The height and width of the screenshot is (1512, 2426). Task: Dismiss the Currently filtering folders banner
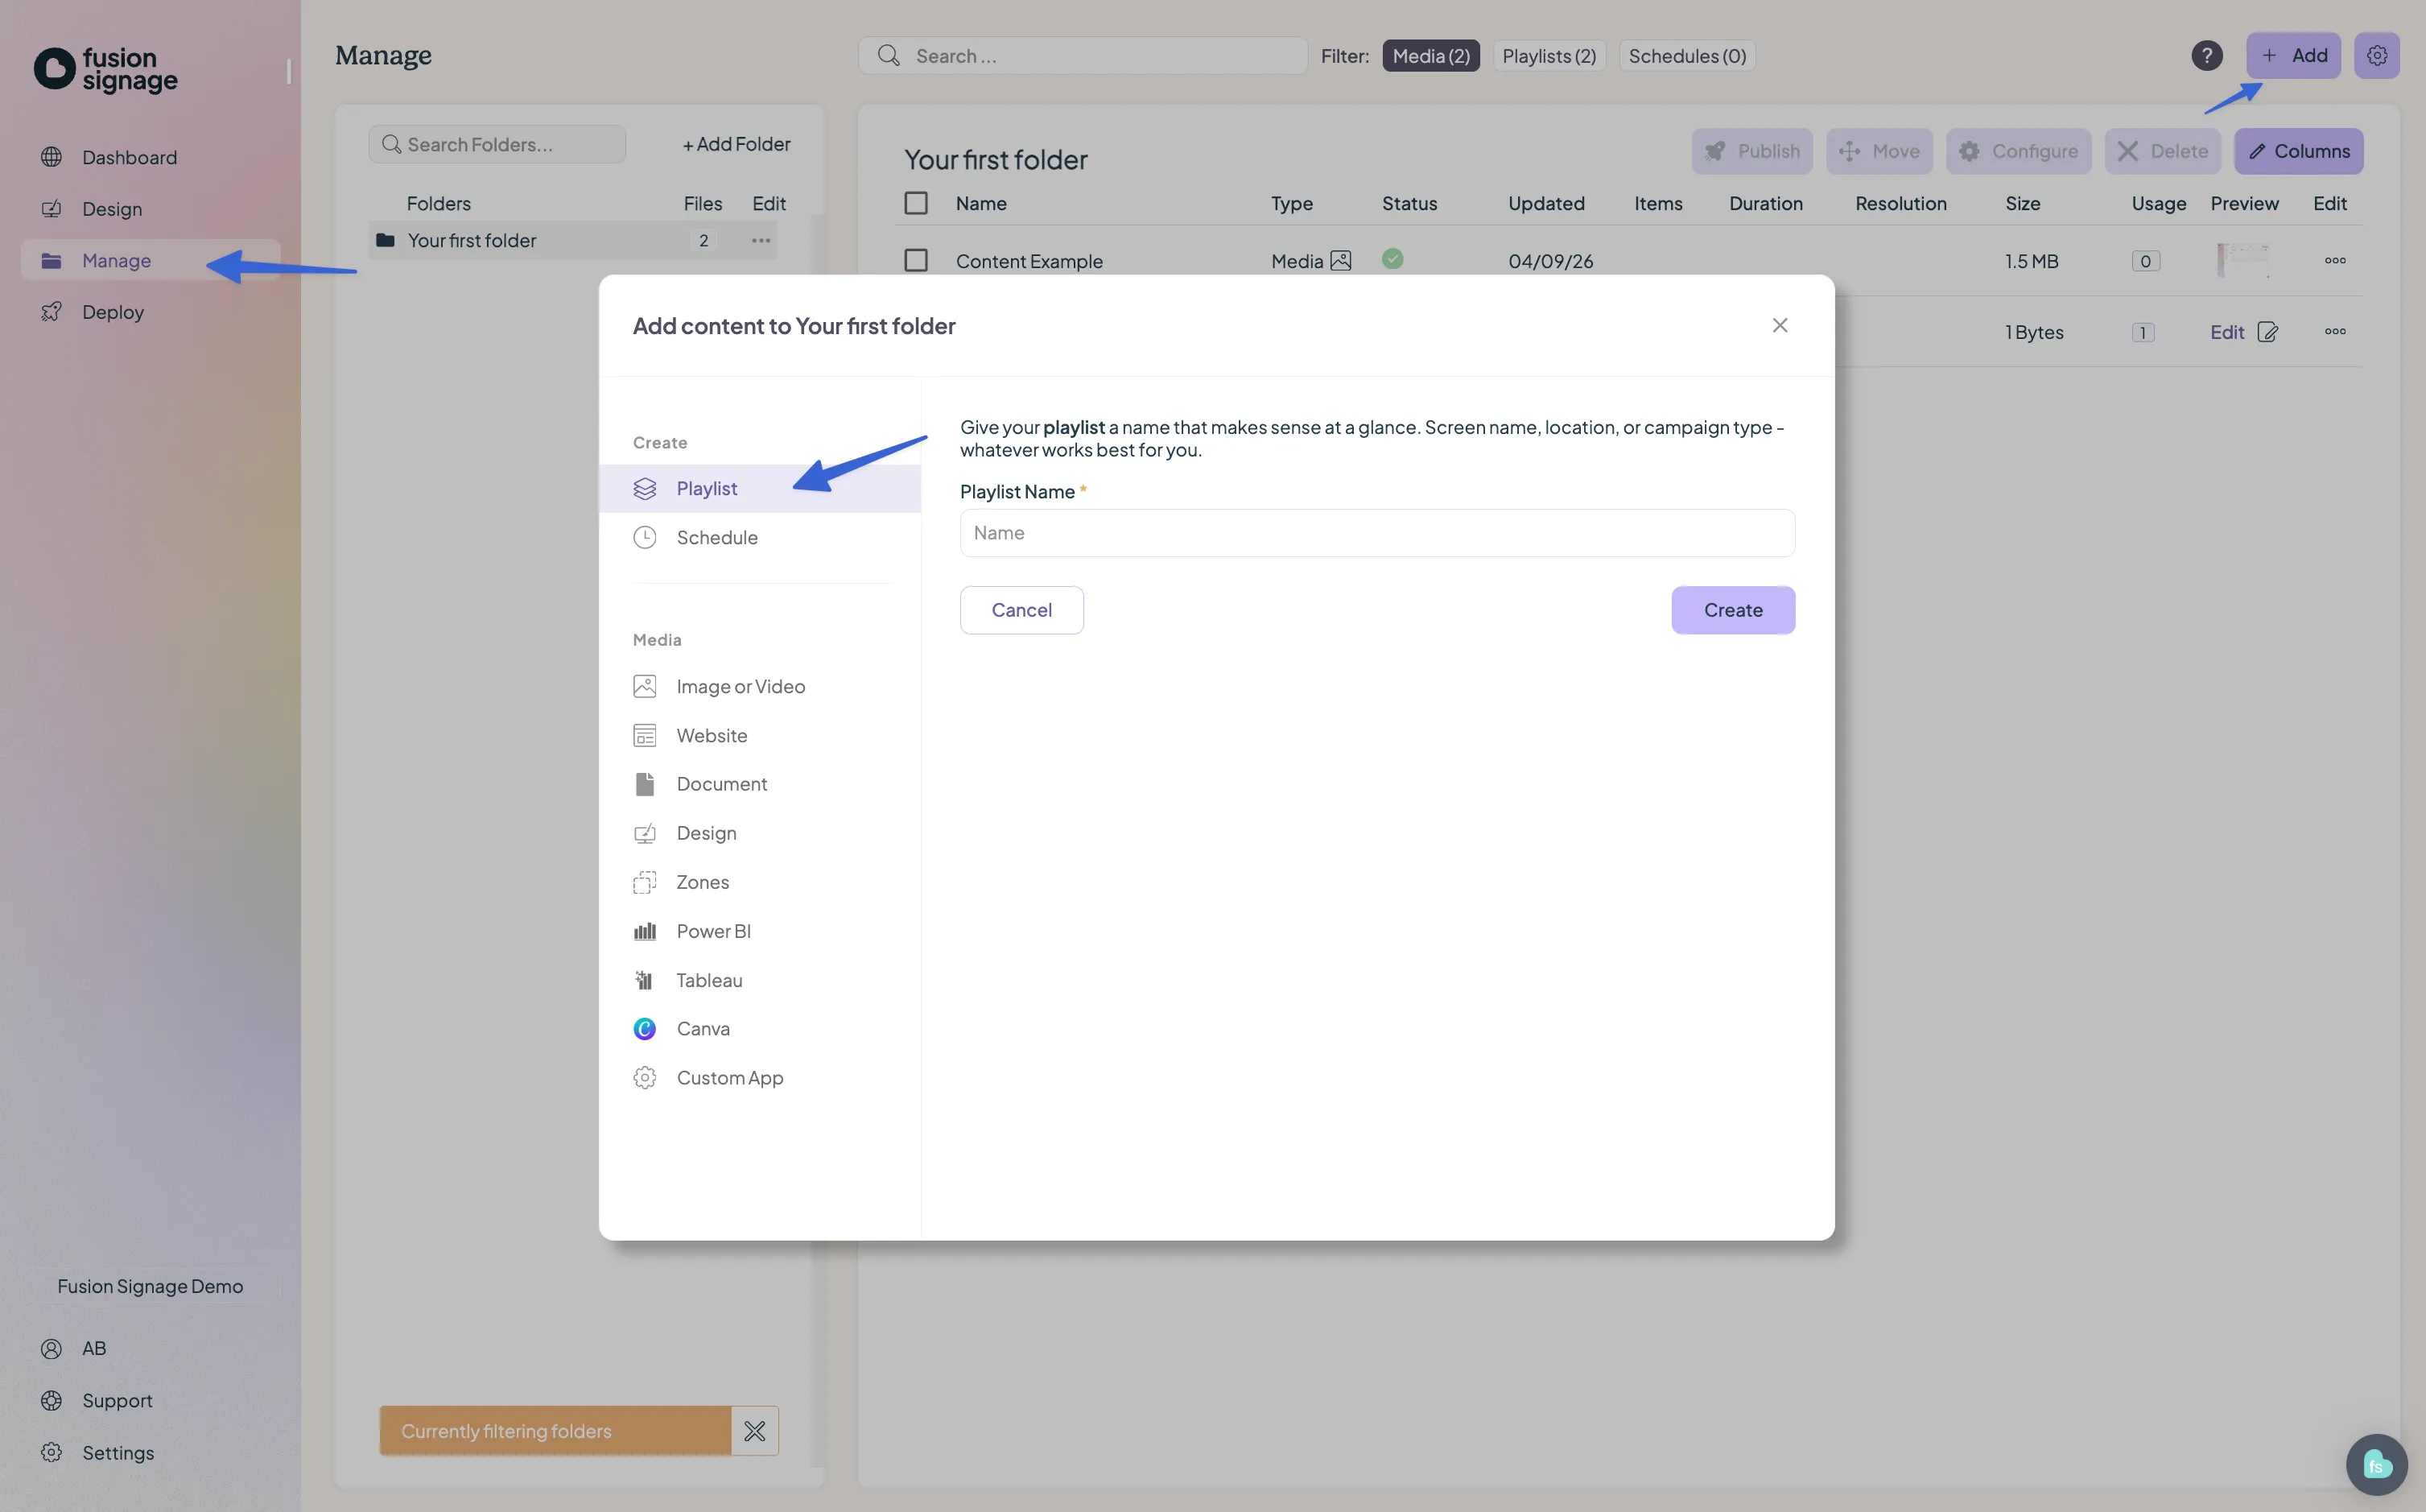[755, 1430]
